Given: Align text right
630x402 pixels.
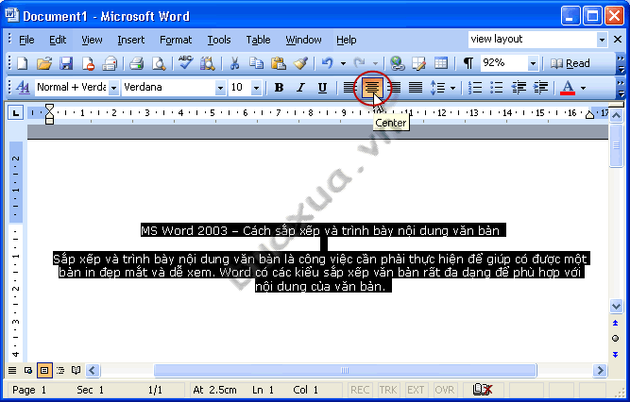Looking at the screenshot, I should (x=396, y=87).
